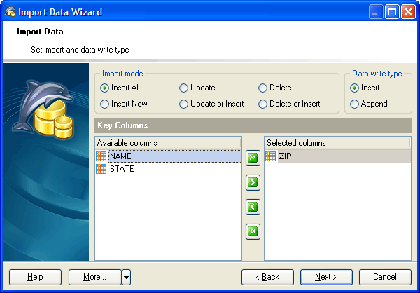The image size is (420, 293).
Task: Select the Delete or Insert option
Action: (x=263, y=104)
